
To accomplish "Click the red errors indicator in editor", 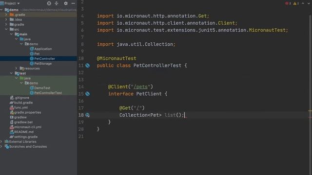I will (288, 3).
